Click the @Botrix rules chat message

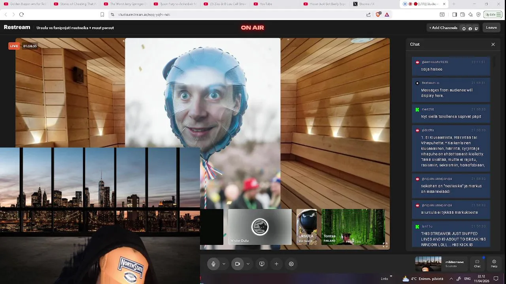pyautogui.click(x=451, y=148)
